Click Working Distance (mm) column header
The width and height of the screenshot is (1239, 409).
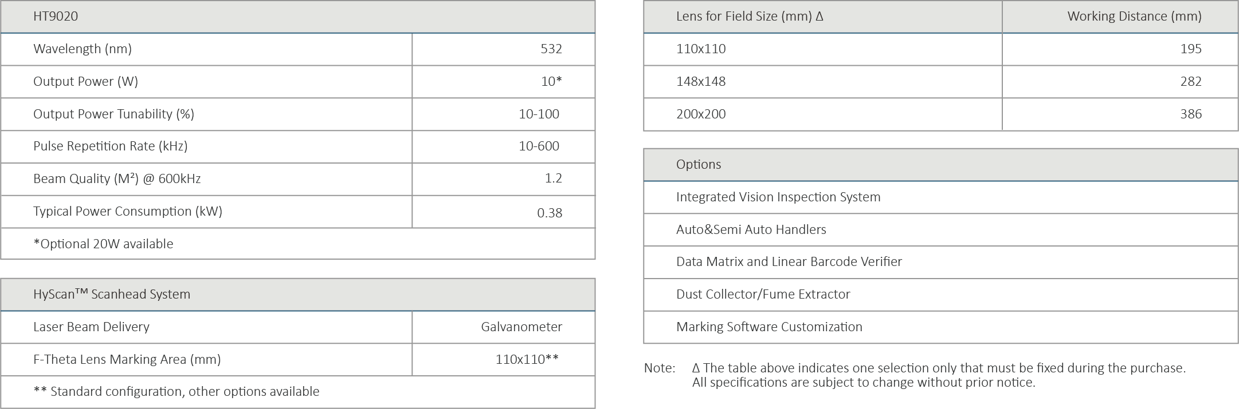click(1134, 16)
